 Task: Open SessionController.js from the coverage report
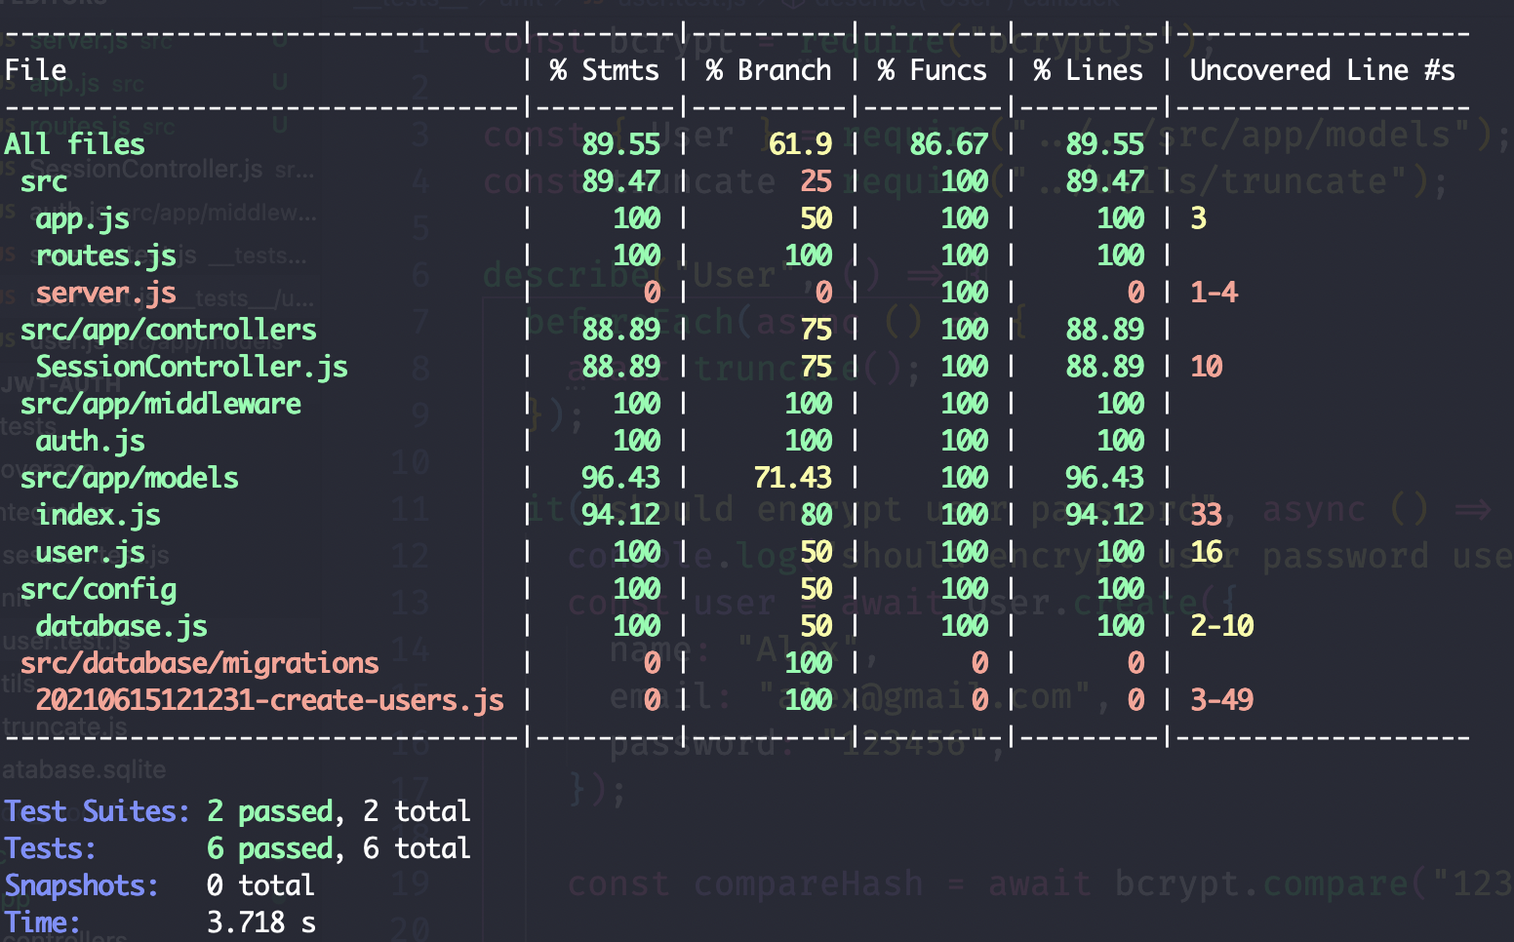click(x=192, y=367)
